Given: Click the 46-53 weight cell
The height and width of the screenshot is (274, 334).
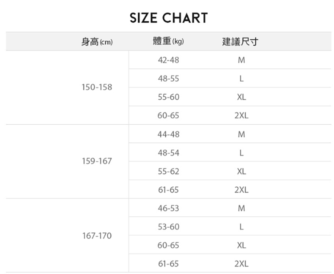Looking at the screenshot, I should 168,208.
